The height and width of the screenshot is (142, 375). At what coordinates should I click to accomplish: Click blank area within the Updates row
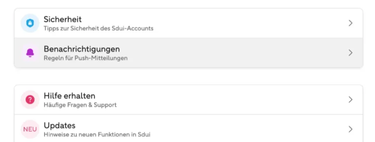pyautogui.click(x=239, y=129)
